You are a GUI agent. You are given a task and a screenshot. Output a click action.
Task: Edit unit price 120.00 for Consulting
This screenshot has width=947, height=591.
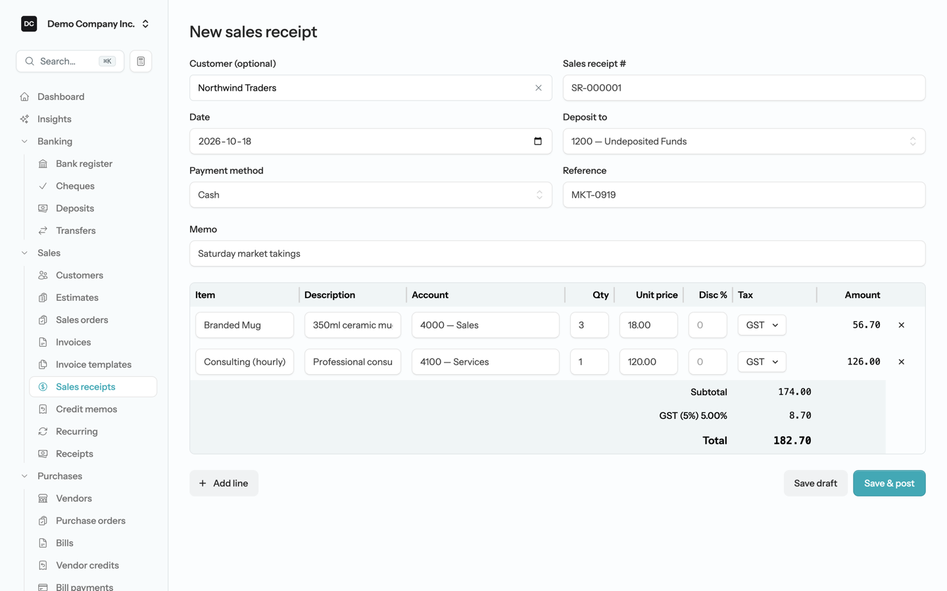[648, 362]
